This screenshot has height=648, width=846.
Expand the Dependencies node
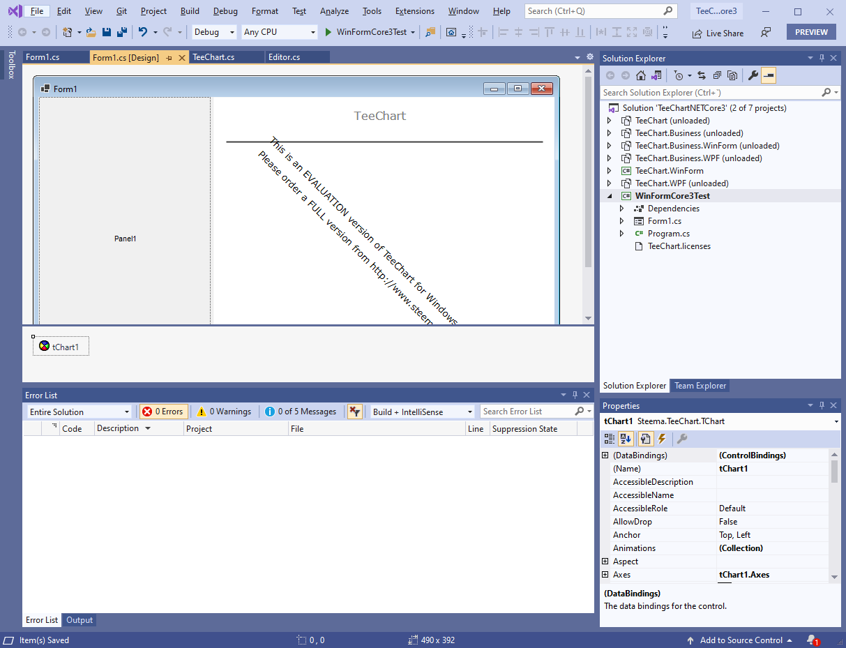click(622, 209)
